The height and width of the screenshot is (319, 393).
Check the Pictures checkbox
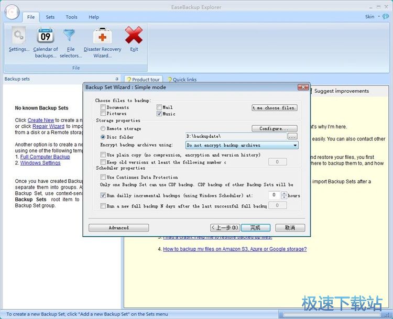pyautogui.click(x=103, y=114)
